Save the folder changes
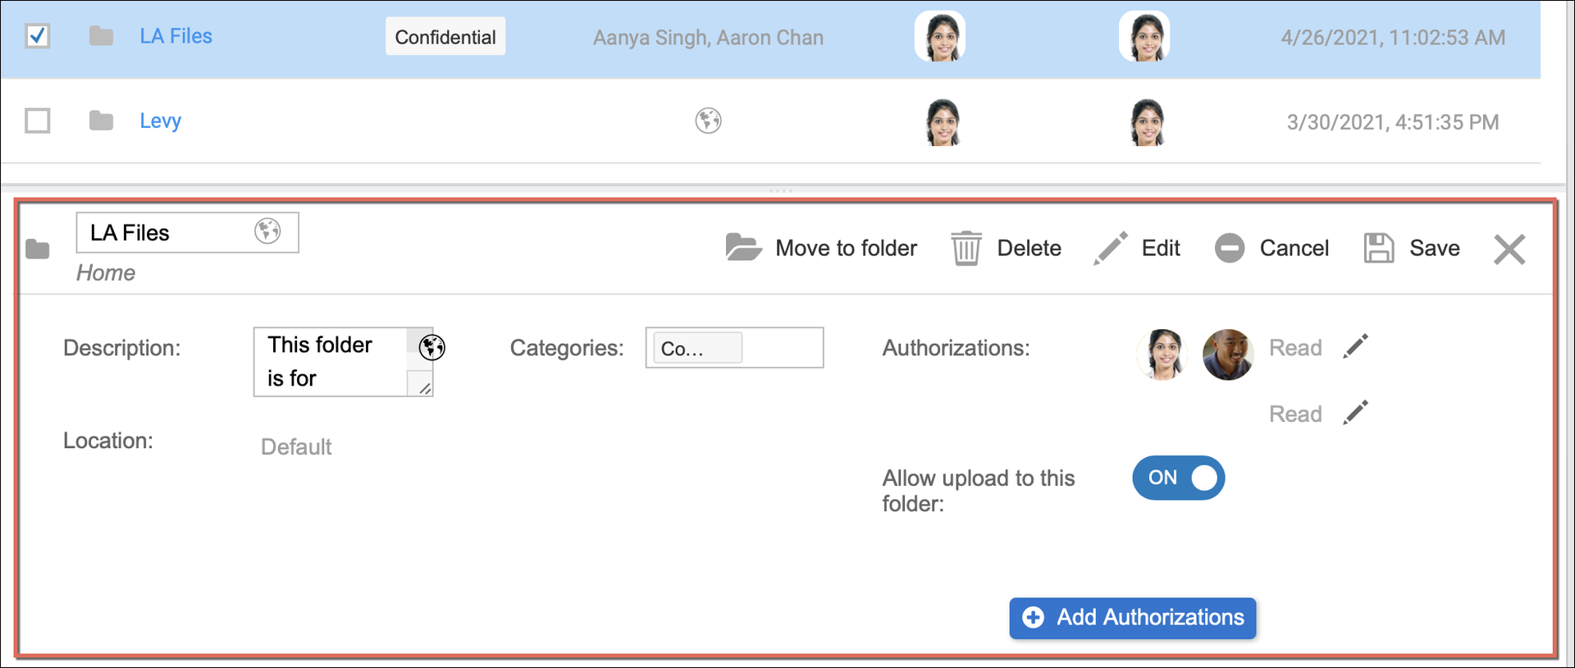 1412,248
